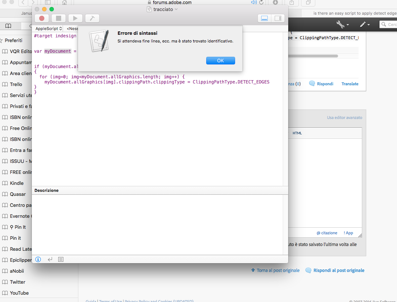Go to Safari home icon
Viewport: 397px width, 302px height.
point(64,3)
